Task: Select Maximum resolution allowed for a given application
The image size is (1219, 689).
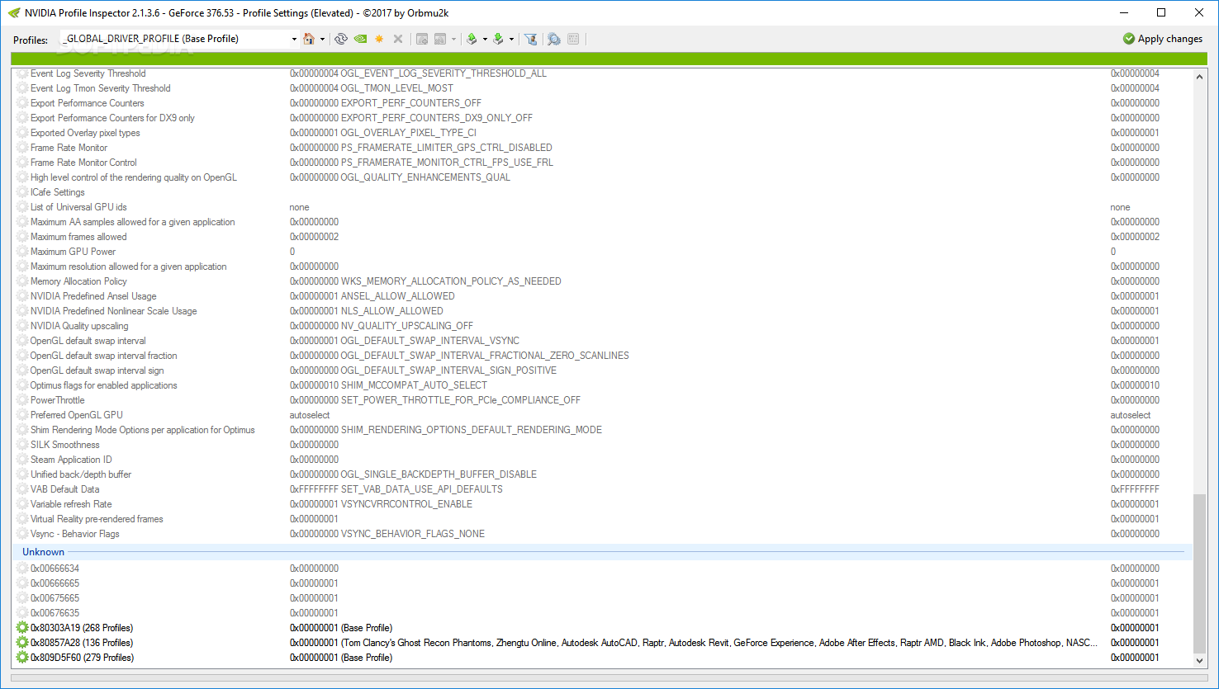Action: (602, 267)
